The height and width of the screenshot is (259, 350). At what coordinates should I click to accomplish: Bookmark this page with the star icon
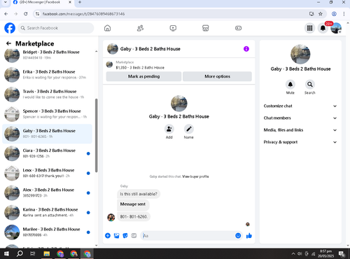pos(321,14)
